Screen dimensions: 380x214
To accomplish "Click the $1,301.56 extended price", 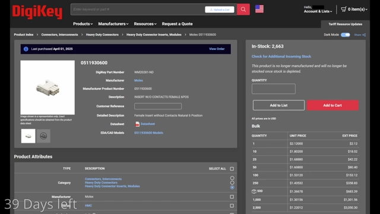I will pos(350,200).
